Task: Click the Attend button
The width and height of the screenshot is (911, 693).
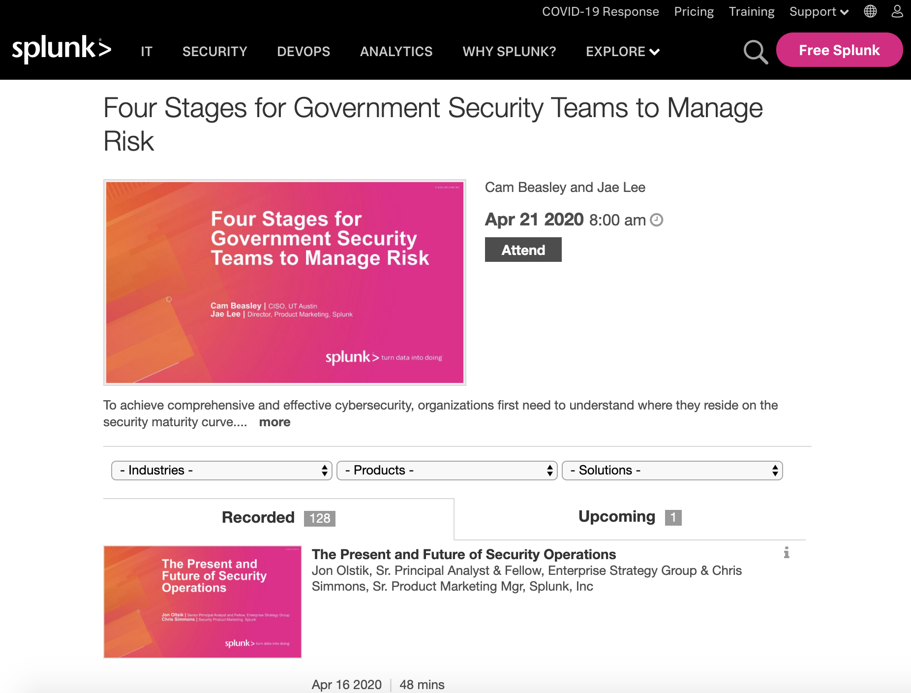Action: (523, 250)
